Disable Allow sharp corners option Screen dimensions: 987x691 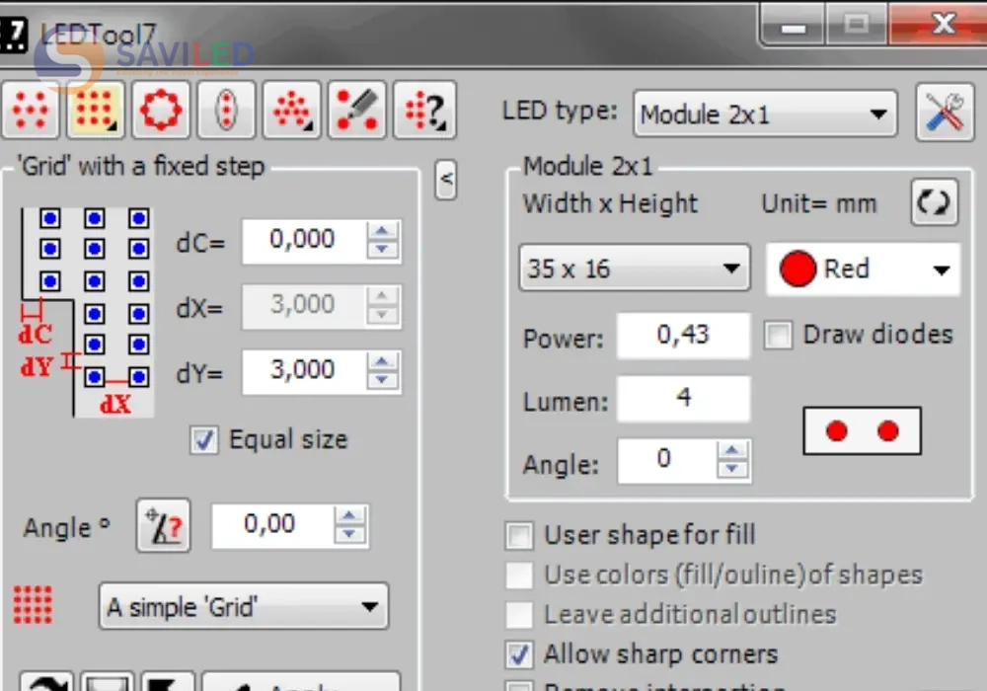[x=519, y=654]
